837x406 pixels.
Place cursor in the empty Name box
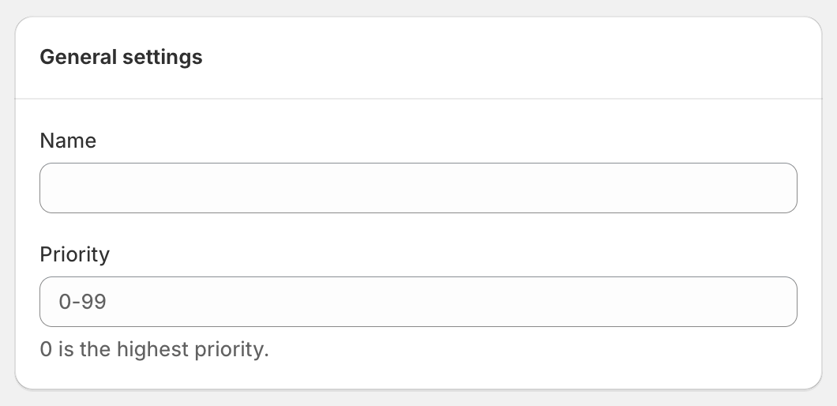click(x=316, y=188)
